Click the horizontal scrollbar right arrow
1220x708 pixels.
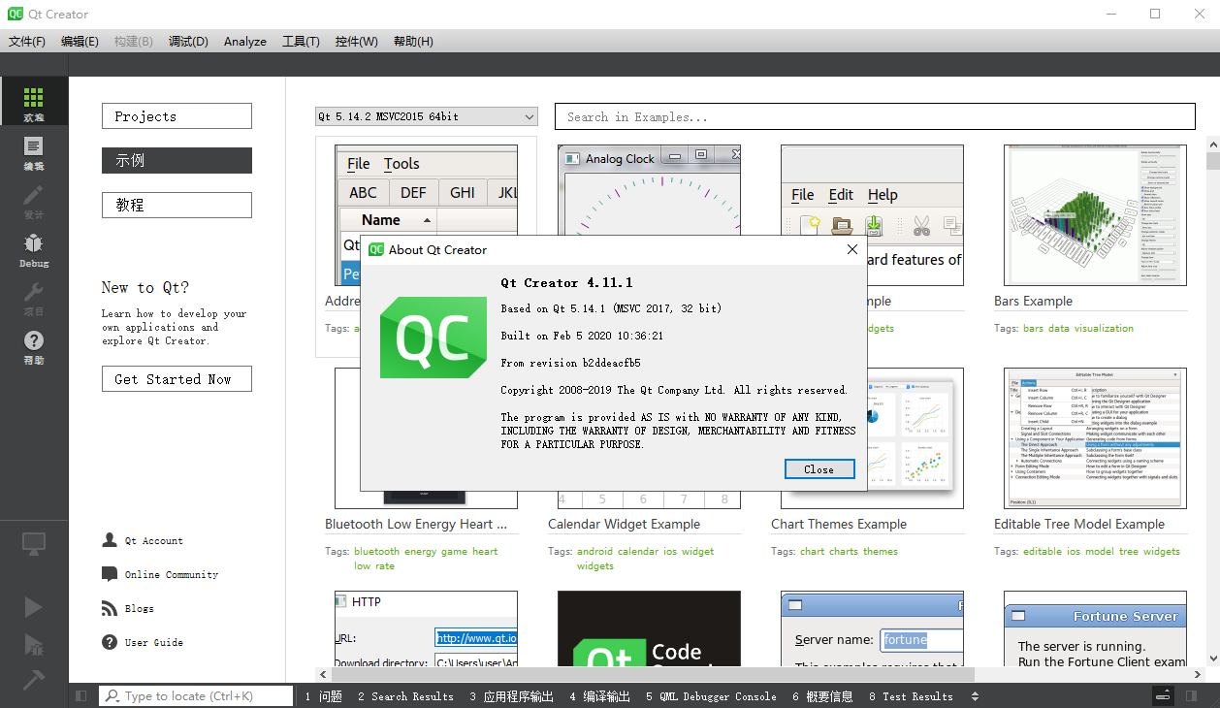point(1198,674)
